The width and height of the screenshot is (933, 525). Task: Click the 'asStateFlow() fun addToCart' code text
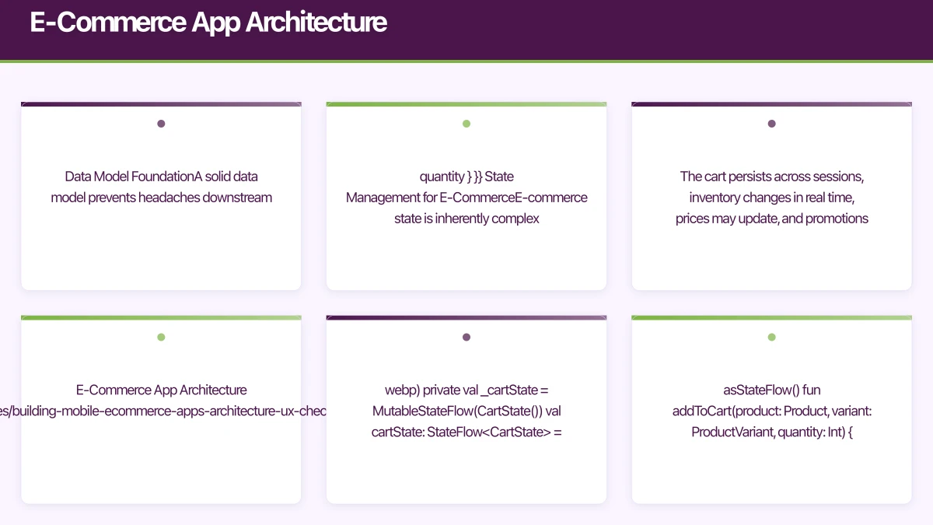[x=771, y=390]
